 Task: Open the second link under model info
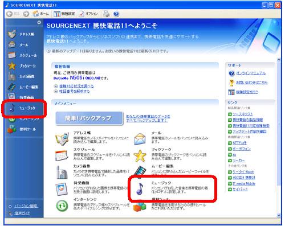tap(75, 91)
